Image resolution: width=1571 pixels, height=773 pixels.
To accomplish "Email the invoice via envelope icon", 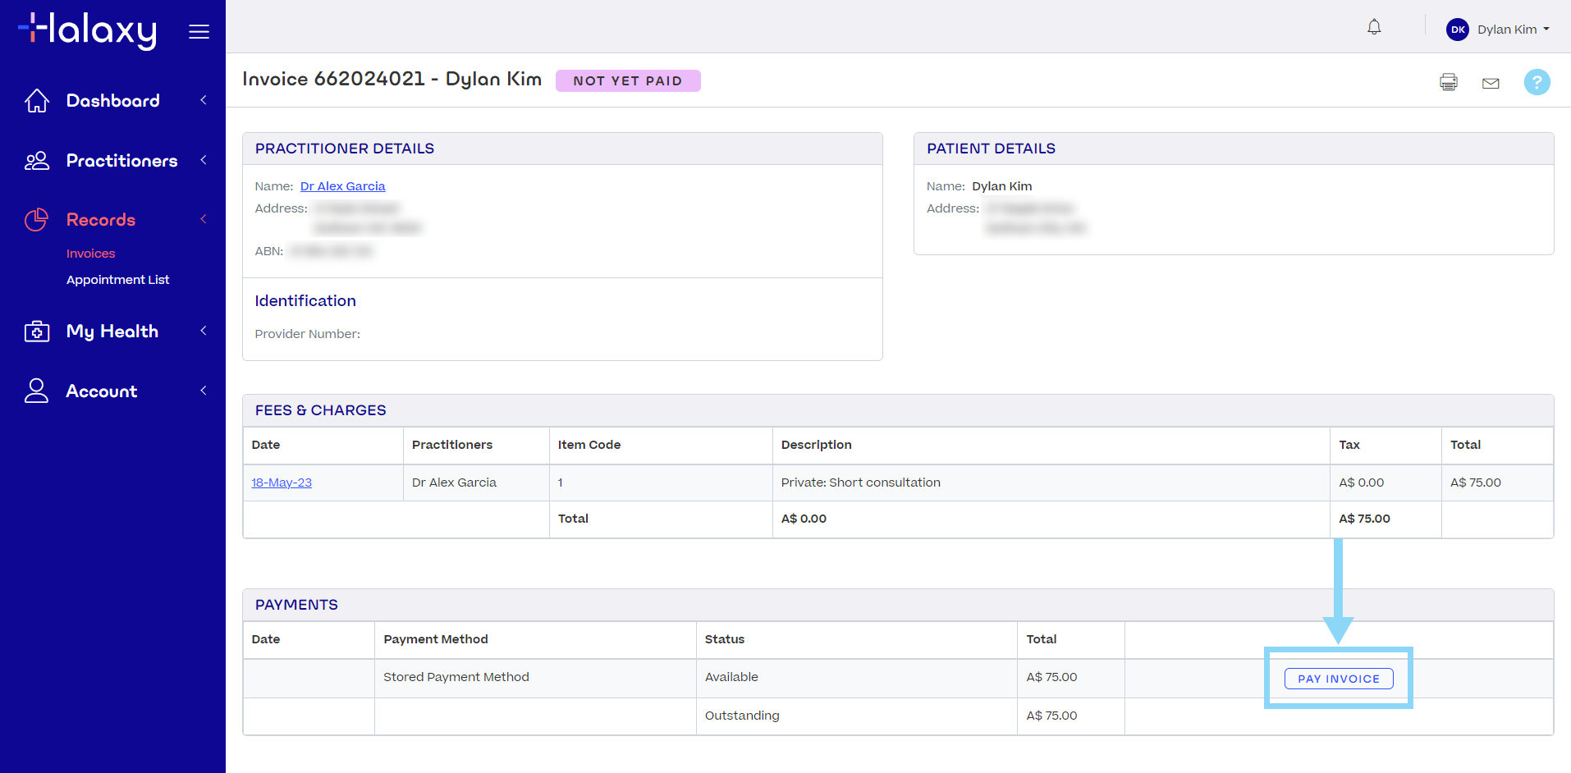I will (x=1491, y=83).
